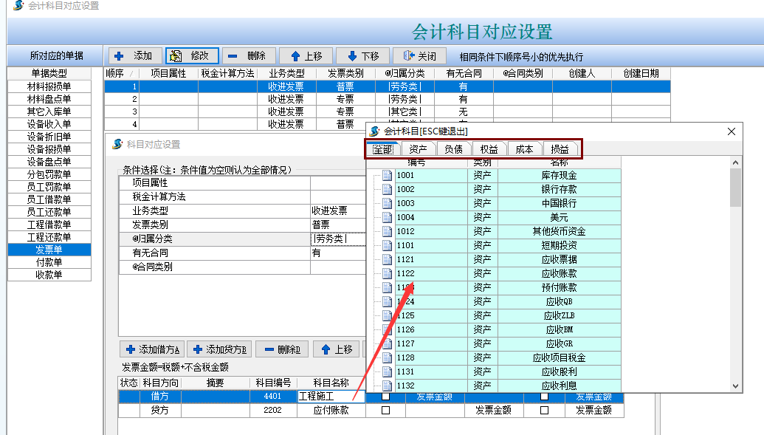The width and height of the screenshot is (764, 435).
Task: Click the 修改 edit button
Action: [x=192, y=56]
